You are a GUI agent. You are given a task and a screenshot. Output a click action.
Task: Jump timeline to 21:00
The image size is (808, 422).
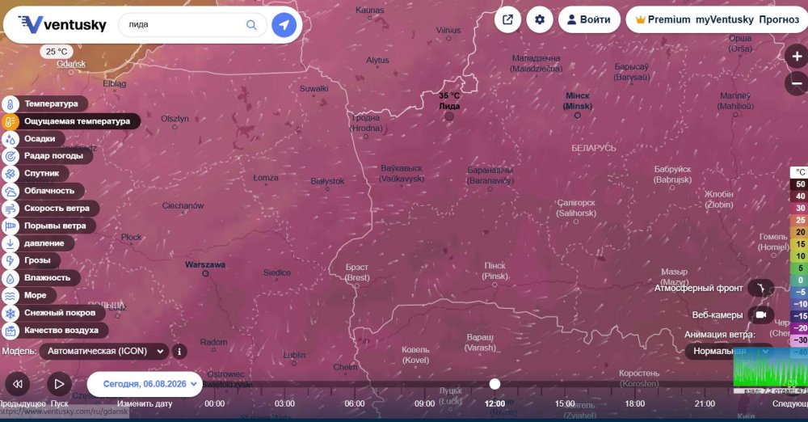pos(705,403)
